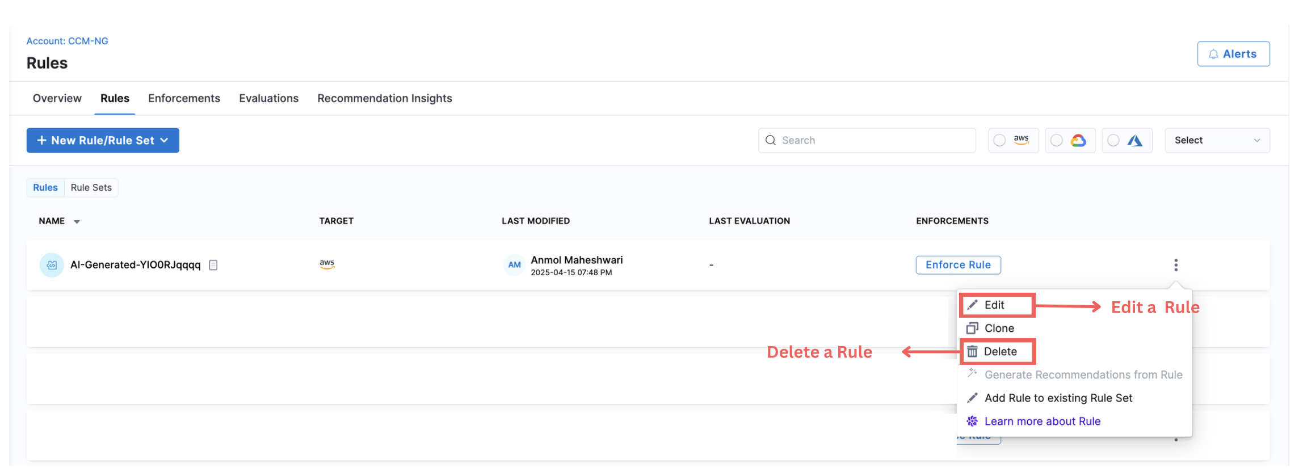Select the AWS cloud provider radio filter
This screenshot has height=472, width=1303.
pyautogui.click(x=1000, y=140)
